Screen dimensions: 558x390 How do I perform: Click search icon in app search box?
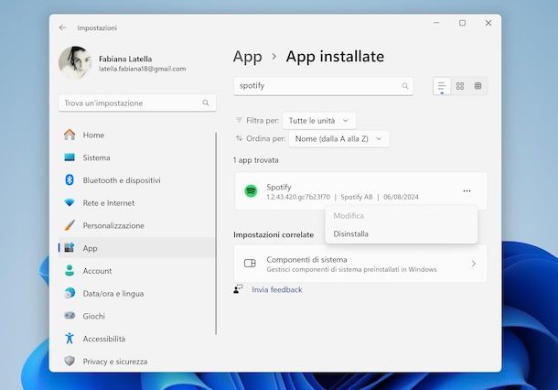tap(405, 86)
